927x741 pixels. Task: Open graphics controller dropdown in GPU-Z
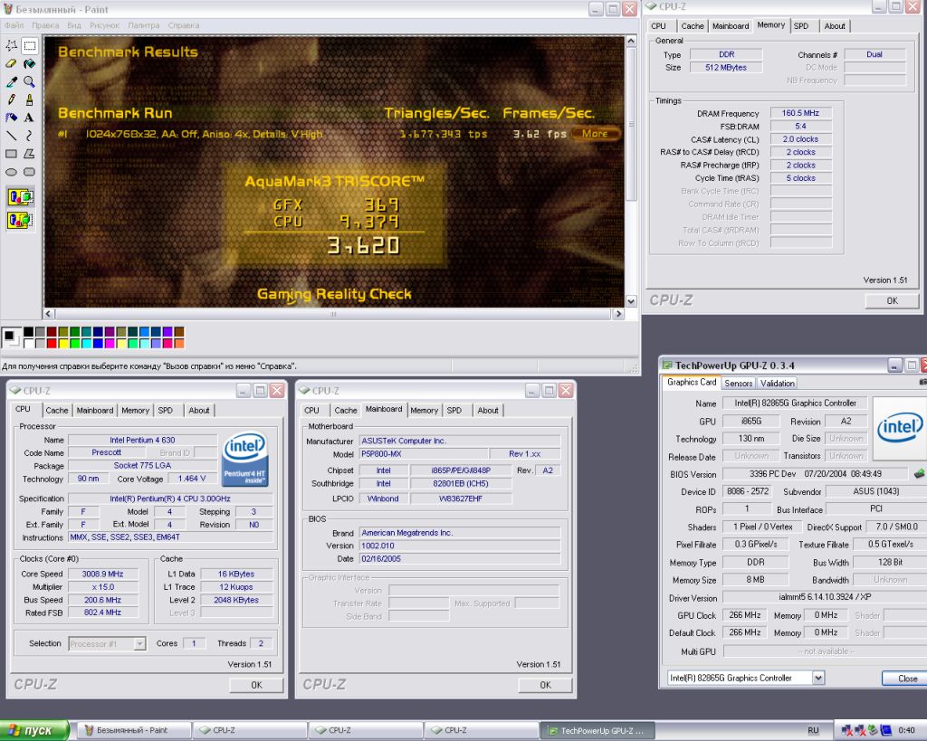[x=818, y=678]
